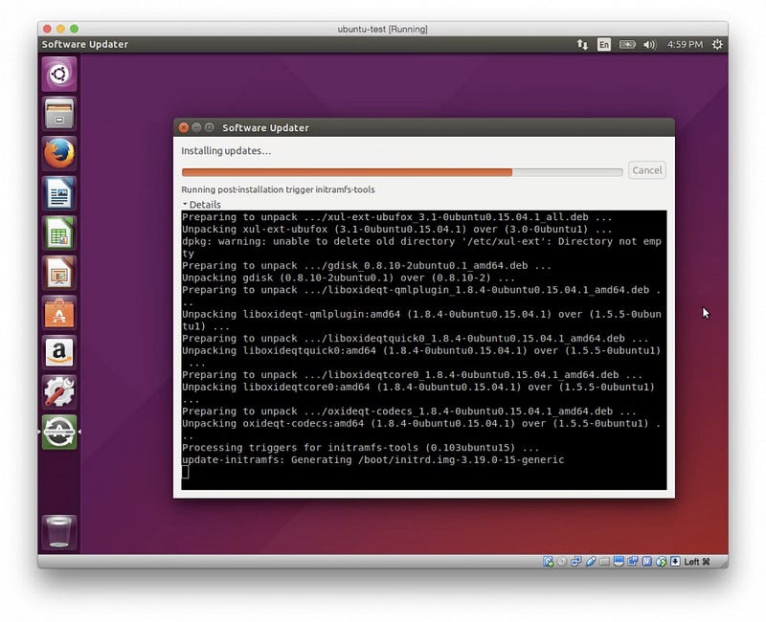Click the 'dpkg: warning' terminal line
The image size is (766, 622).
click(421, 248)
